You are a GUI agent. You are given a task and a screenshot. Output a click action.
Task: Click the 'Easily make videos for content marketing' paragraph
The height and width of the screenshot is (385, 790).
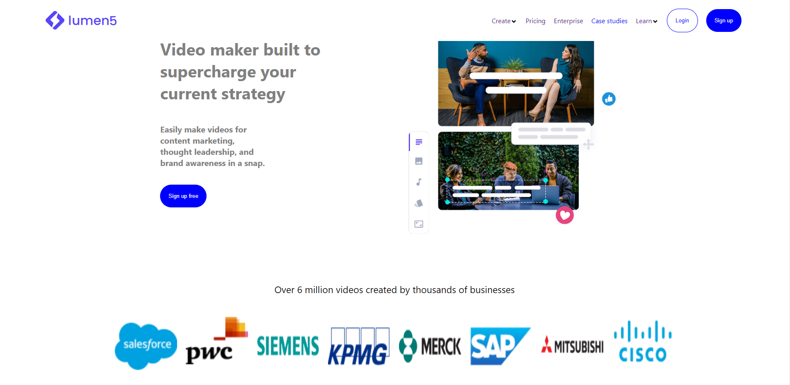(x=212, y=147)
